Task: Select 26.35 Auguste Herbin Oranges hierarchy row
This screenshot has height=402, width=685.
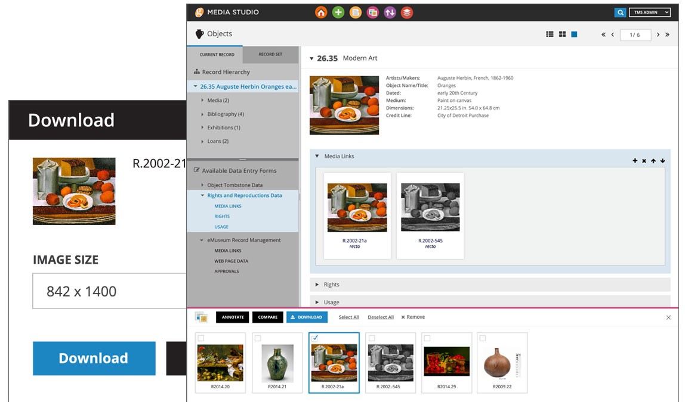Action: (243, 87)
